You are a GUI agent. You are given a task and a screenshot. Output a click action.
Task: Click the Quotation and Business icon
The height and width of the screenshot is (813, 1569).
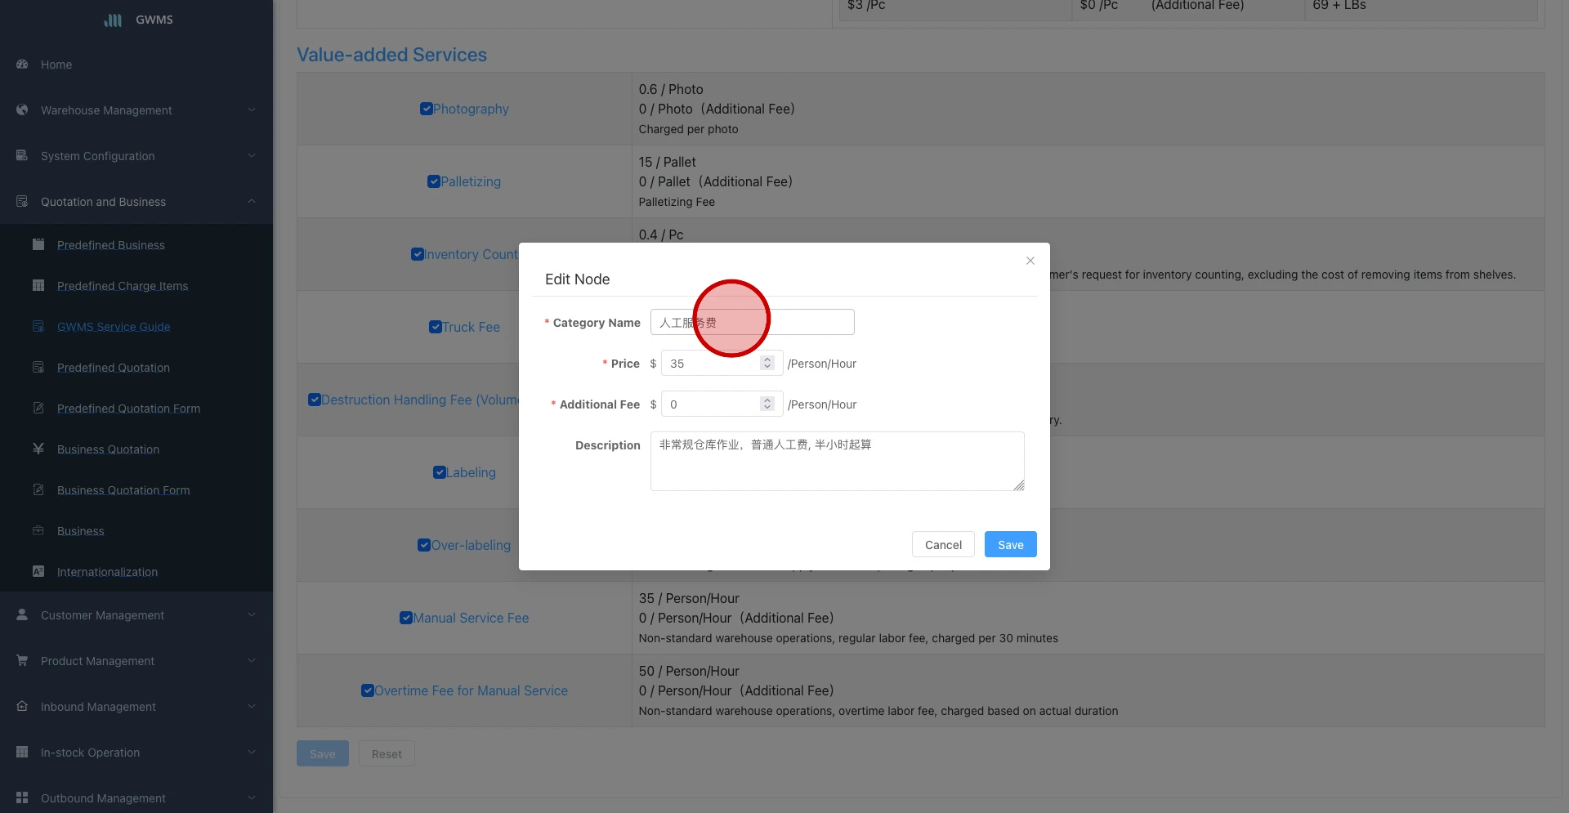(x=22, y=201)
